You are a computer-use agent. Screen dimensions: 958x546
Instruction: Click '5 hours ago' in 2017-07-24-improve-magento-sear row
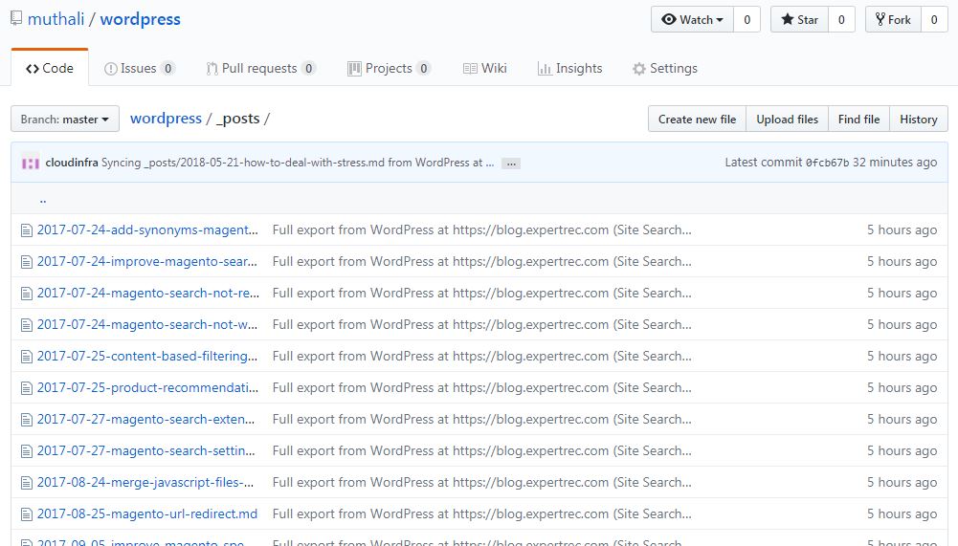point(902,261)
